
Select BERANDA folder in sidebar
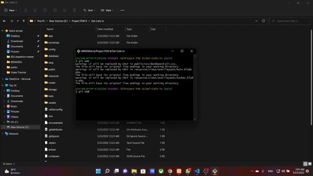pyautogui.click(x=16, y=62)
